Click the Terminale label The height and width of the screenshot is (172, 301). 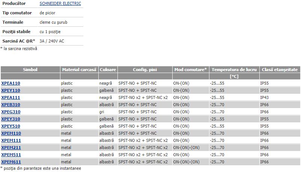[13, 22]
